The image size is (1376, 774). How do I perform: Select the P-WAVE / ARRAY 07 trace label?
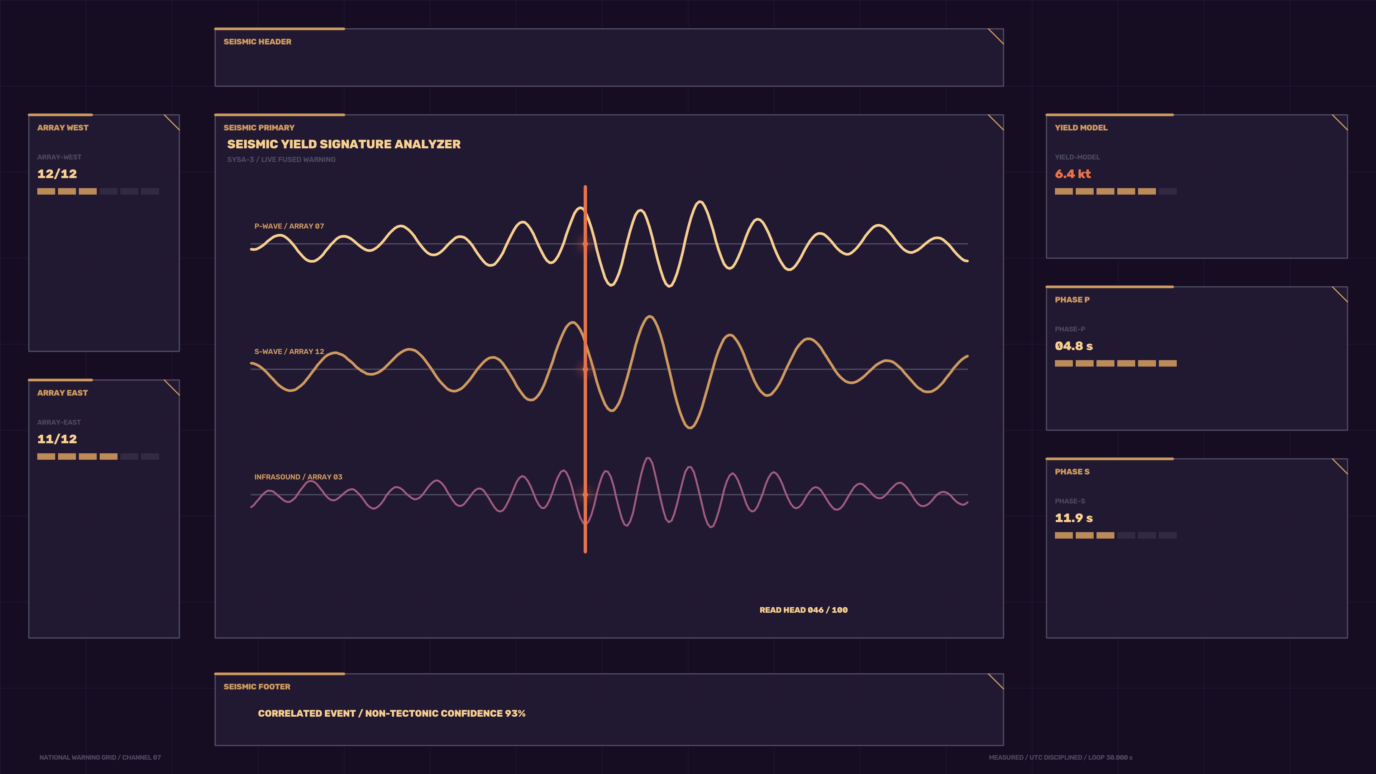289,226
